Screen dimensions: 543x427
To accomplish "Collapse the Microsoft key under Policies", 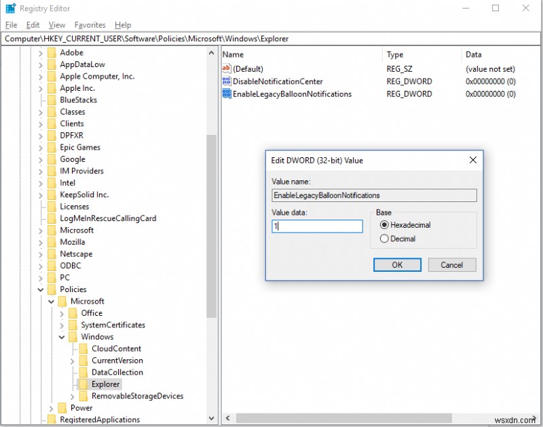I will pos(52,302).
